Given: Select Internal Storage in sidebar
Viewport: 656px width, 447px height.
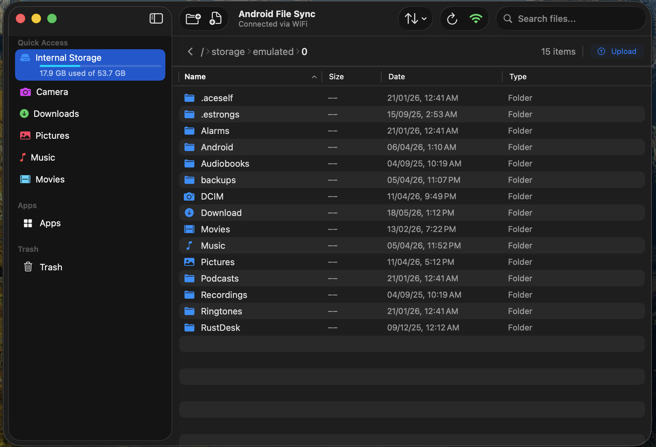Looking at the screenshot, I should click(x=90, y=65).
